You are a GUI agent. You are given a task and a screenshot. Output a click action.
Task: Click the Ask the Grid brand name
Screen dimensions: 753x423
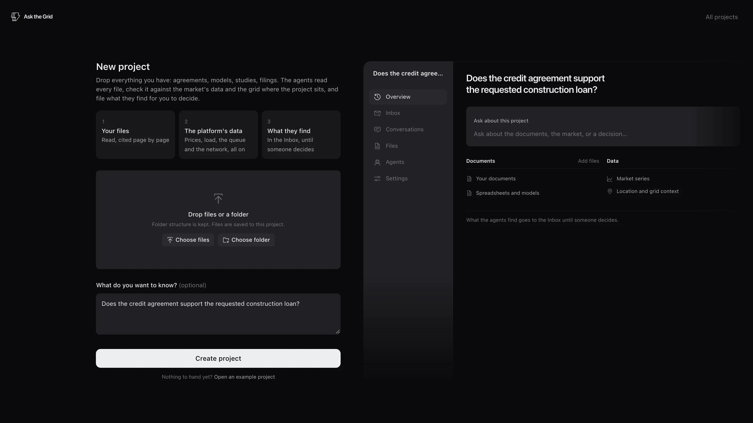coord(38,17)
